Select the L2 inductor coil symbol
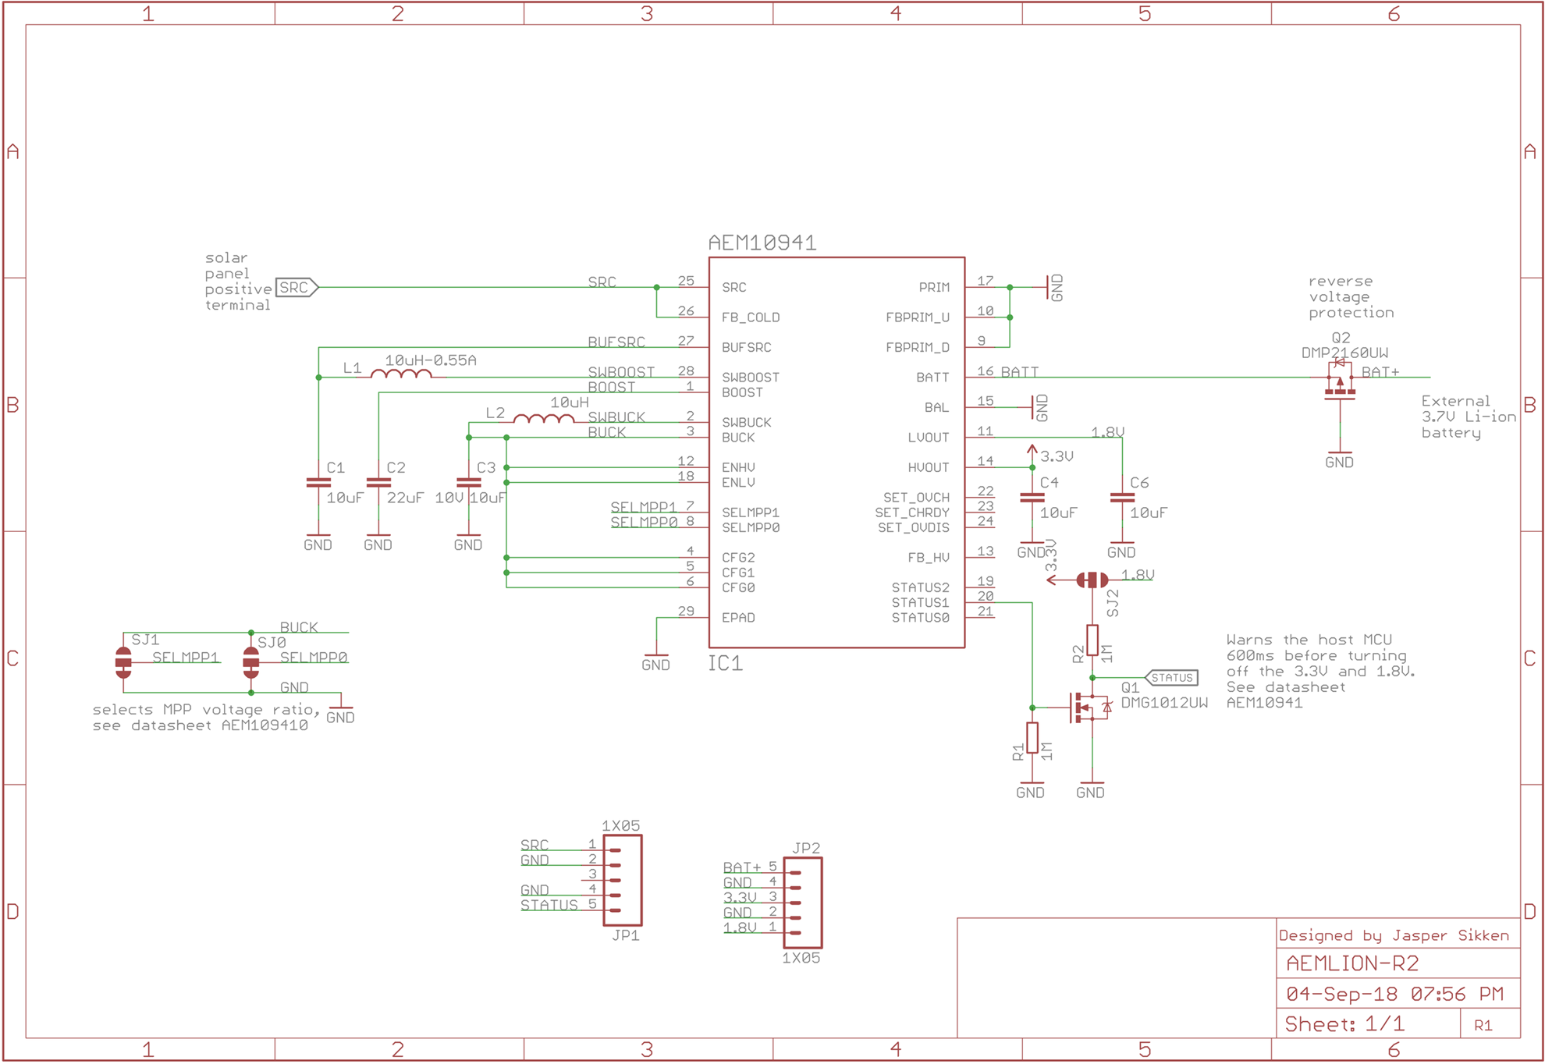1545x1064 pixels. pyautogui.click(x=544, y=420)
